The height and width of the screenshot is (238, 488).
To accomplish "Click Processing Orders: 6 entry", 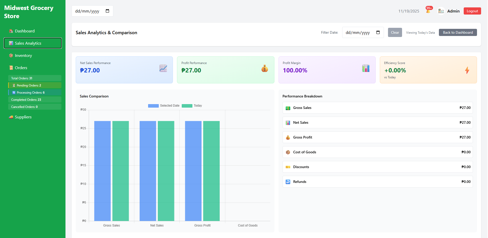I will click(35, 92).
